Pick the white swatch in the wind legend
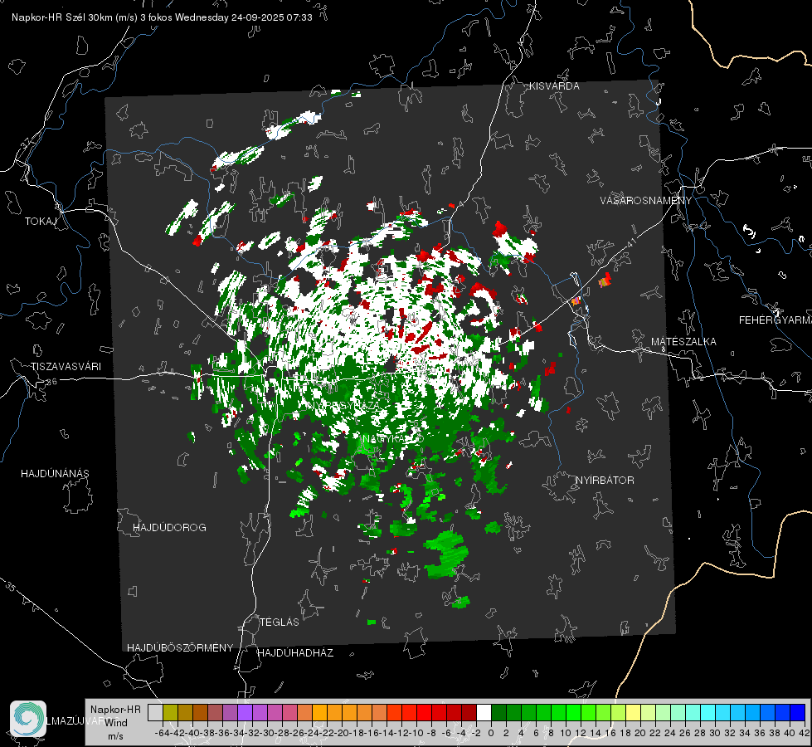Viewport: 812px width, 747px height. click(x=484, y=712)
